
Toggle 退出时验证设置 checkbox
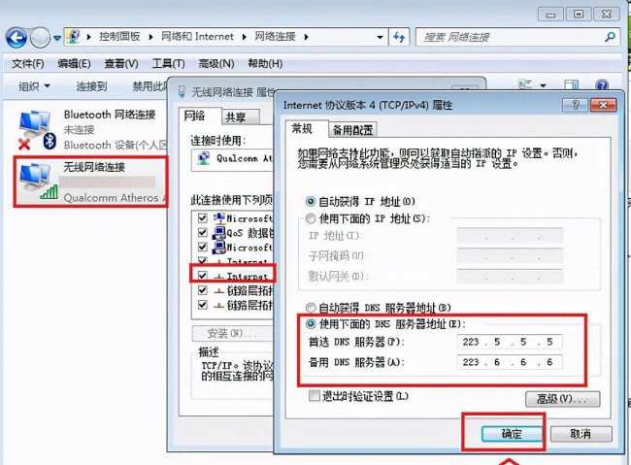[314, 396]
